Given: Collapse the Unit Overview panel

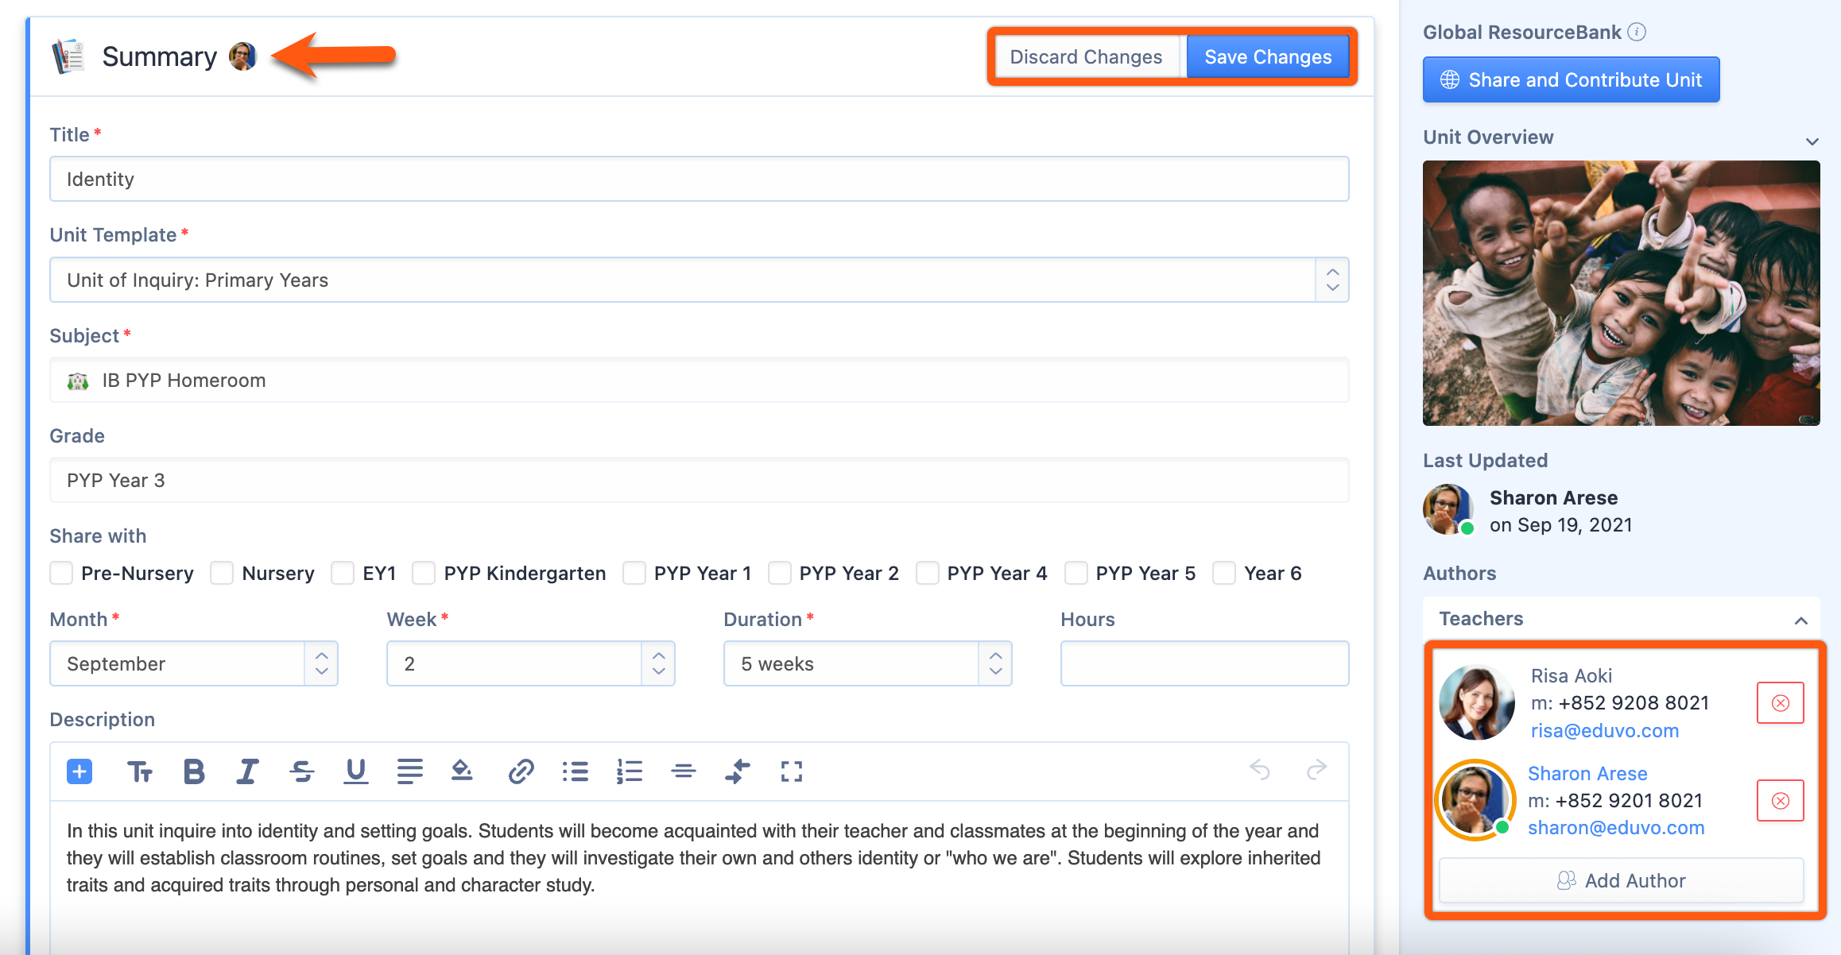Looking at the screenshot, I should pyautogui.click(x=1812, y=141).
